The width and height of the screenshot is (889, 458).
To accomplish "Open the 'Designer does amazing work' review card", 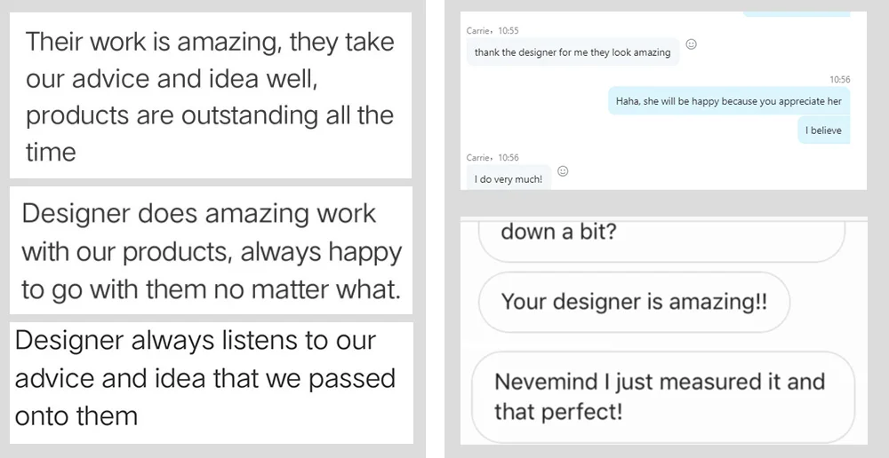I will click(x=212, y=251).
